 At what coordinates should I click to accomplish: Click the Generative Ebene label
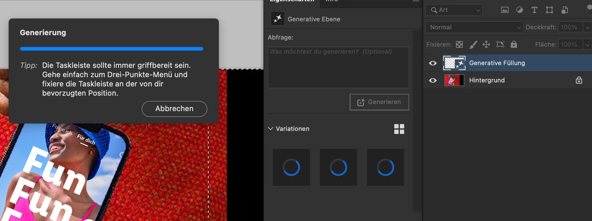click(314, 19)
